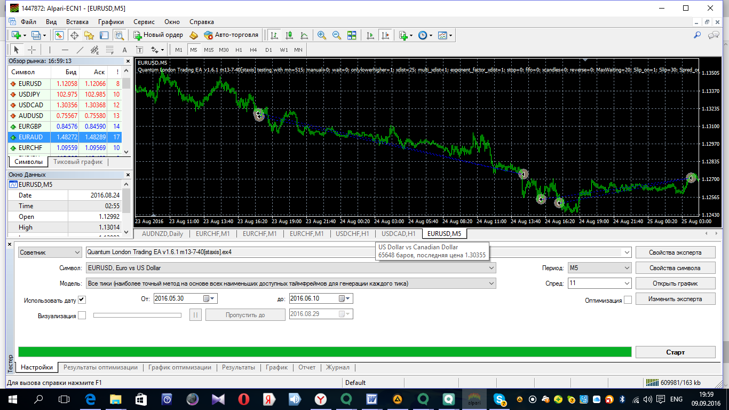The width and height of the screenshot is (729, 410).
Task: Enable the 'Визуализация' checkbox
Action: pos(82,316)
